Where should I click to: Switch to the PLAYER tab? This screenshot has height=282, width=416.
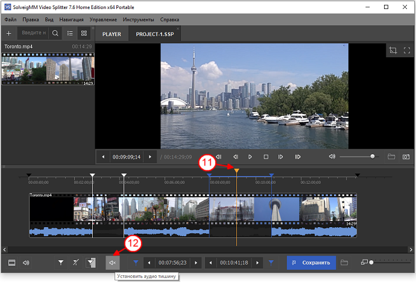pos(112,34)
